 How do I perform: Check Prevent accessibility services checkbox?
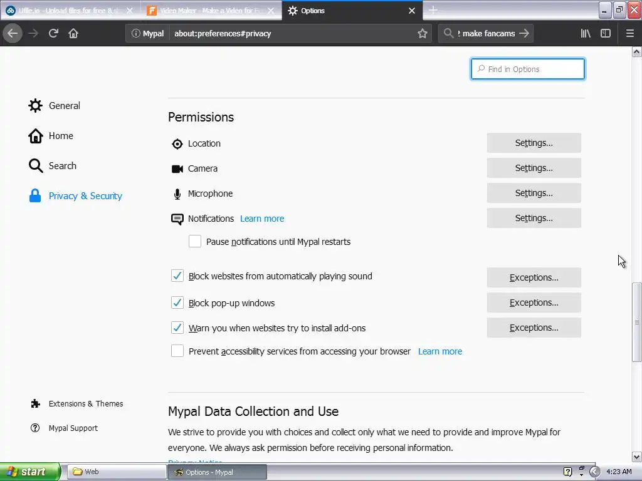[x=177, y=351]
